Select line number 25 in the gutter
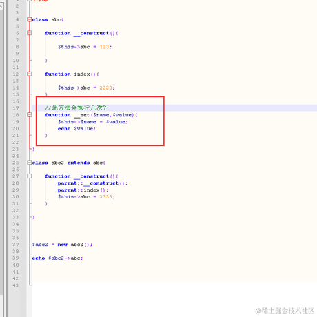Image resolution: width=317 pixels, height=317 pixels. 16,163
